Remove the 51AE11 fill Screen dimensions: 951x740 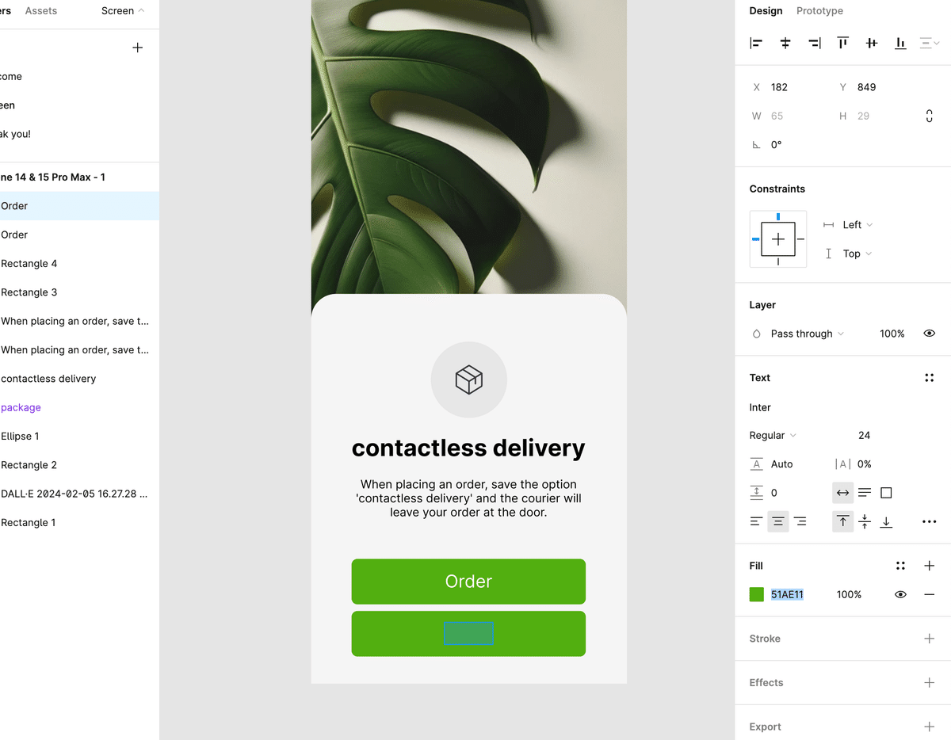click(x=930, y=594)
